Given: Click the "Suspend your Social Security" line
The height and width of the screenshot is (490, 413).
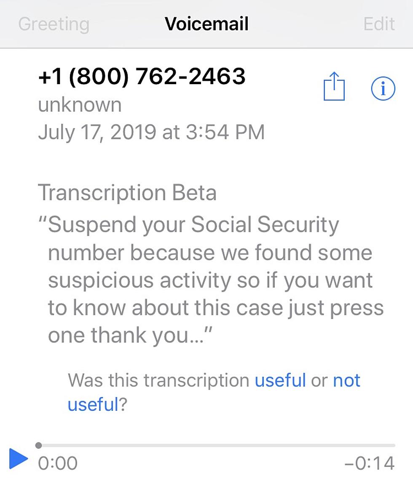Looking at the screenshot, I should 189,225.
